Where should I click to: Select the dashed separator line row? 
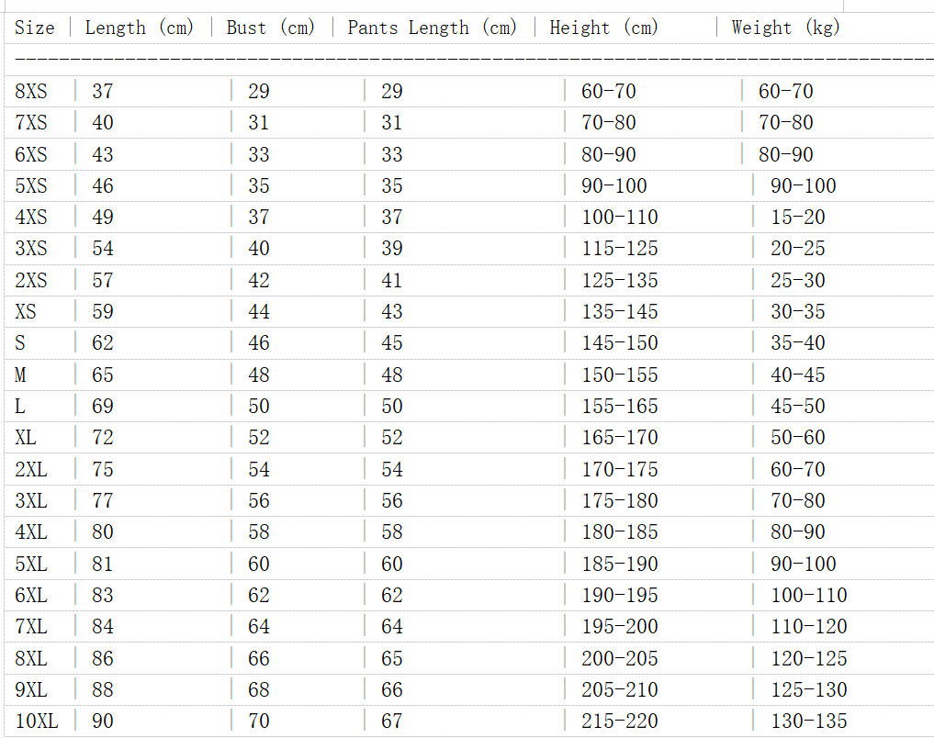click(x=467, y=58)
